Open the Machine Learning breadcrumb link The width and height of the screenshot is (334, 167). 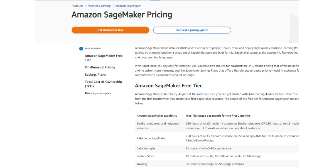pos(99,6)
